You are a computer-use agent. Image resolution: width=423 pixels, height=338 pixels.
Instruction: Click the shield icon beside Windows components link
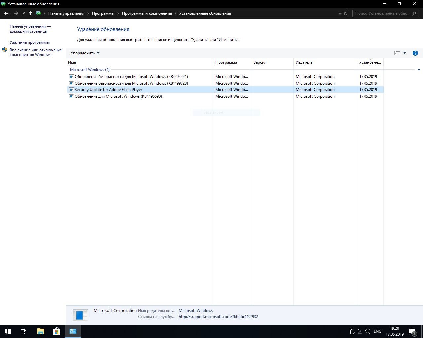point(5,50)
